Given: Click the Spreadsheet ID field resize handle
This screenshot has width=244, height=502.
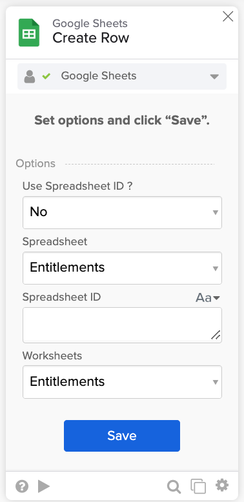Looking at the screenshot, I should click(x=216, y=335).
